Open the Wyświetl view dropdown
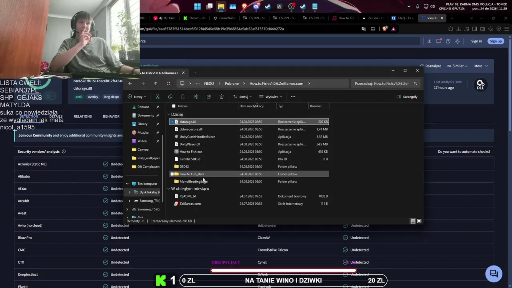Image resolution: width=512 pixels, height=288 pixels. [271, 96]
